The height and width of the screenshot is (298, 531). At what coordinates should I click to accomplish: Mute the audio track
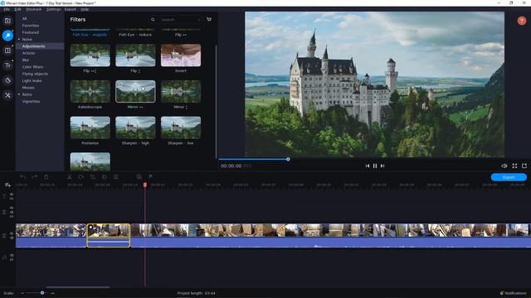(12, 256)
